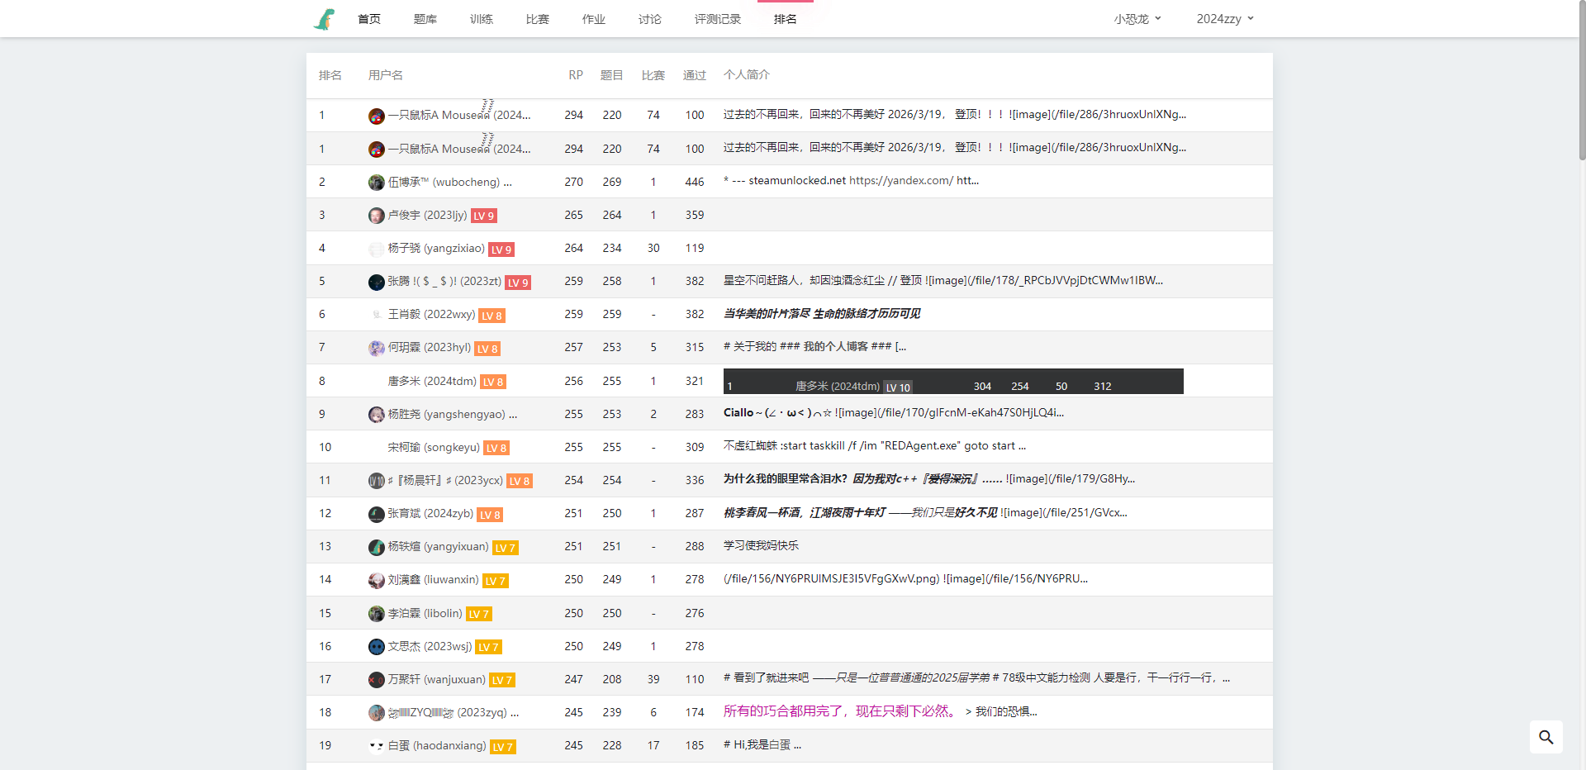Open the 讨论 discussion page
Viewport: 1586px width, 770px height.
(x=649, y=19)
